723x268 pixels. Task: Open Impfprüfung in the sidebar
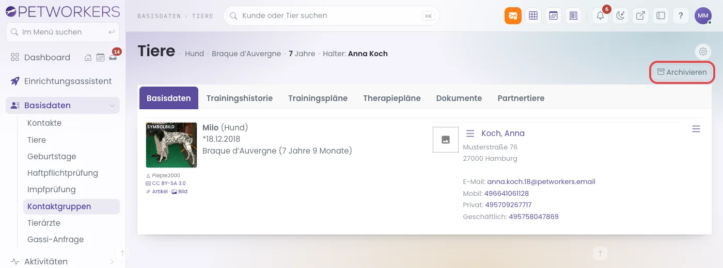[52, 189]
